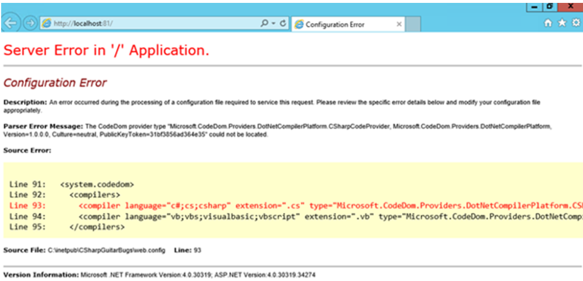The width and height of the screenshot is (583, 281).
Task: Close the Configuration Error tab
Action: tap(399, 24)
